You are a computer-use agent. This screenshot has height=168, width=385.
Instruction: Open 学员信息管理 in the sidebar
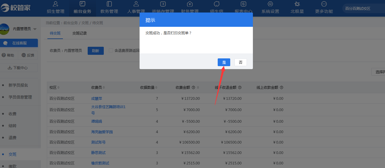20,97
